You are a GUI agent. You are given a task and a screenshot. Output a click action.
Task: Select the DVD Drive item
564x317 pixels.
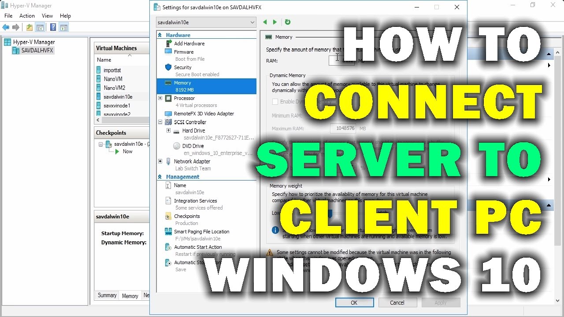click(x=193, y=146)
